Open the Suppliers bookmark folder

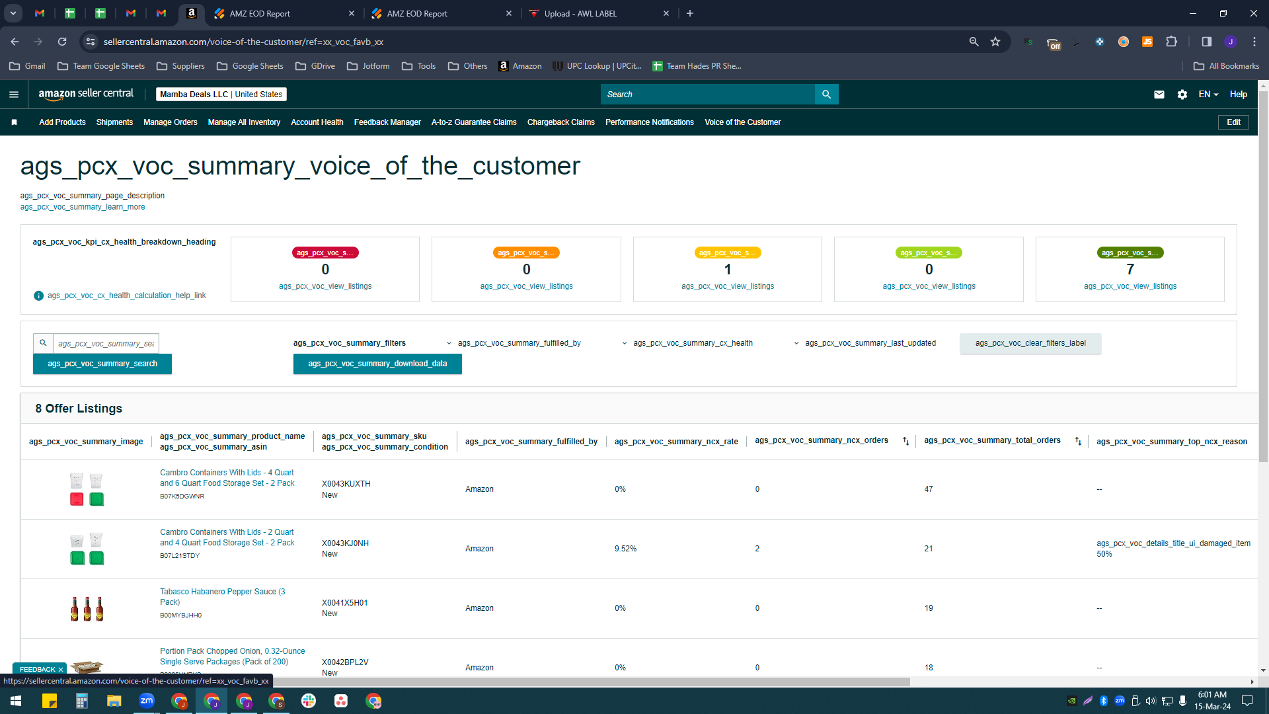pos(180,66)
